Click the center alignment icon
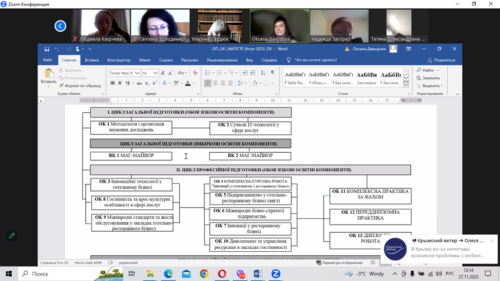 [215, 83]
